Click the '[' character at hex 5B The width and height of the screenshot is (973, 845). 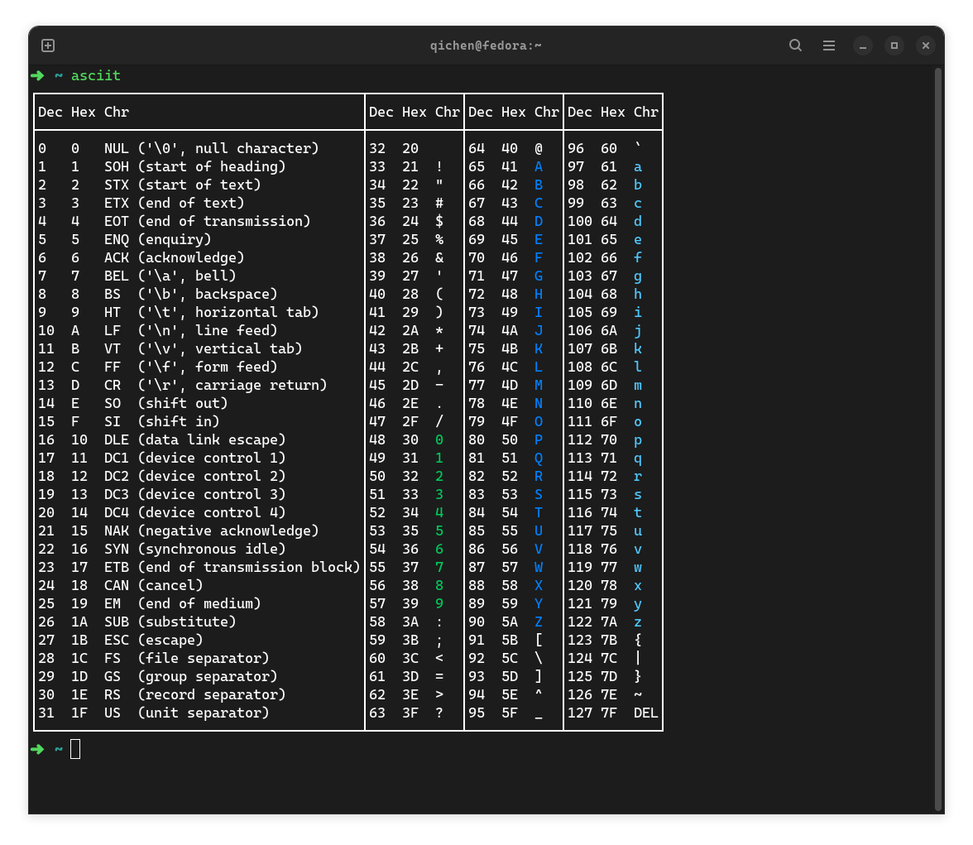tap(539, 640)
